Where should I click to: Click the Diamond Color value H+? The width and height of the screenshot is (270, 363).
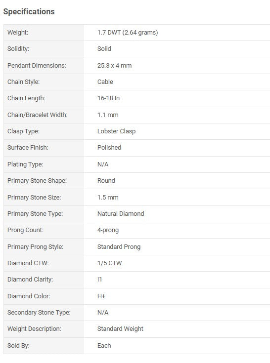[101, 296]
